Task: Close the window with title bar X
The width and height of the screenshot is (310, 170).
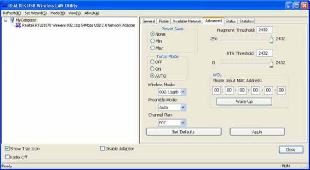Action: 304,6
